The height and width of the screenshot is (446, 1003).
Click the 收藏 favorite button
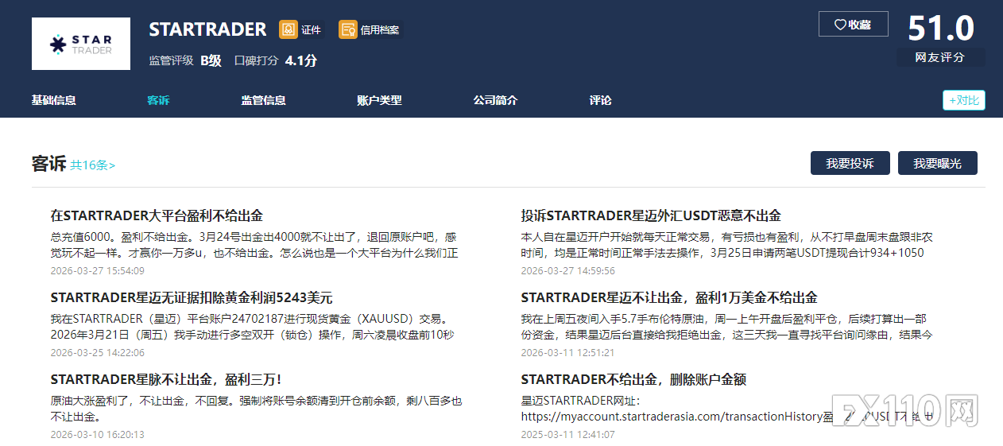pyautogui.click(x=854, y=24)
